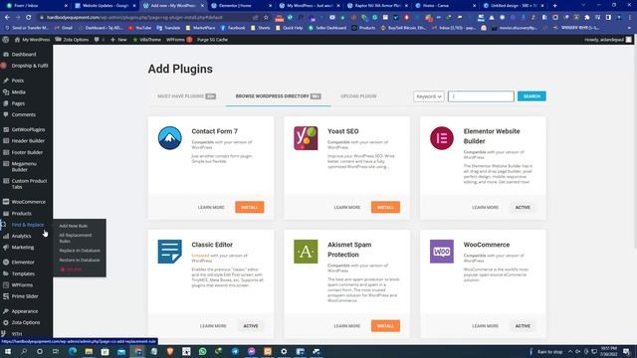The width and height of the screenshot is (637, 358).
Task: Open the WooCommerce sidebar menu
Action: (28, 202)
